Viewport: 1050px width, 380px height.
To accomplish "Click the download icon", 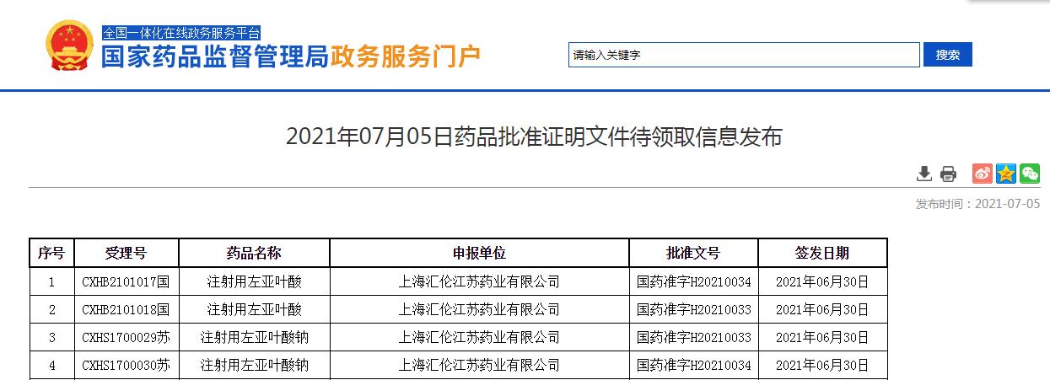I will 924,174.
